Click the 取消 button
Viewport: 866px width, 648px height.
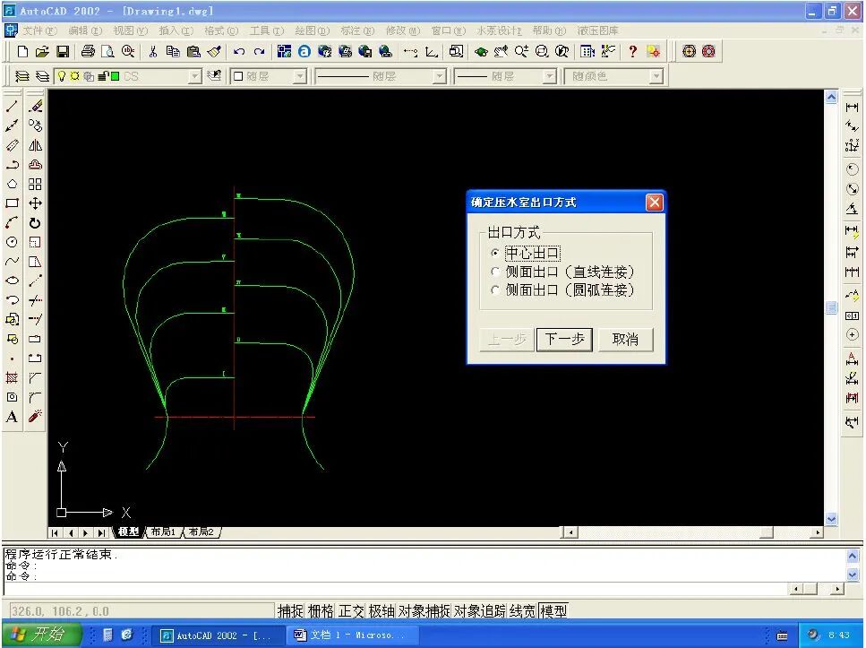tap(626, 339)
